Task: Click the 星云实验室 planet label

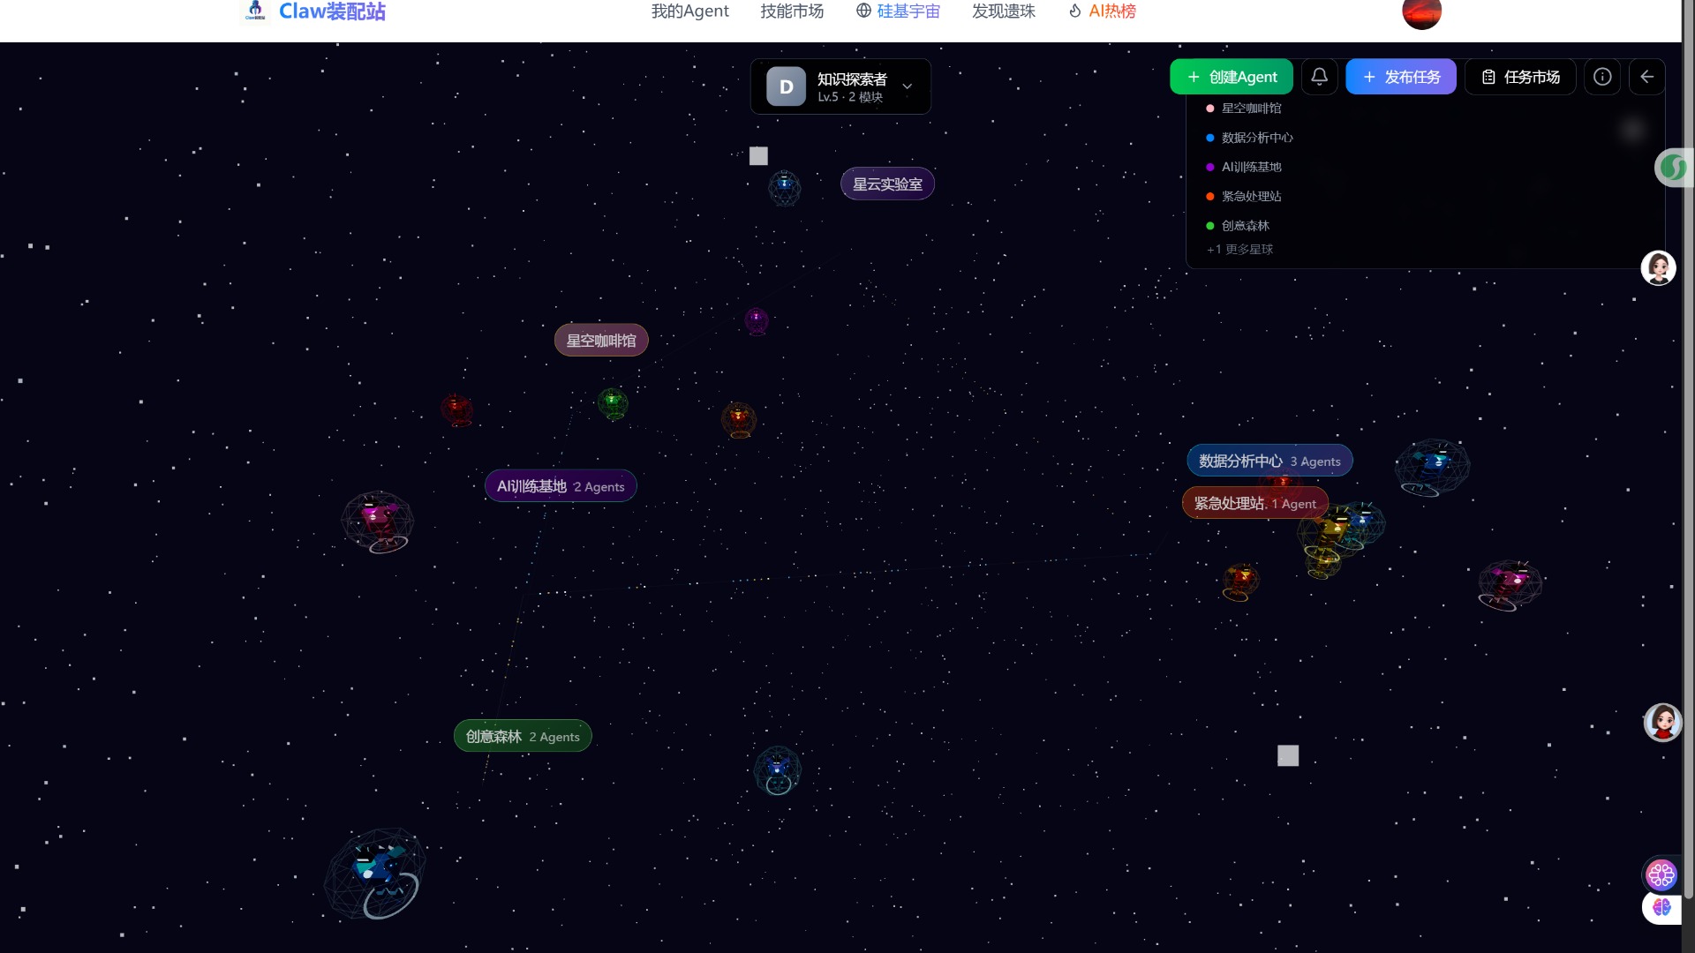Action: pos(886,184)
